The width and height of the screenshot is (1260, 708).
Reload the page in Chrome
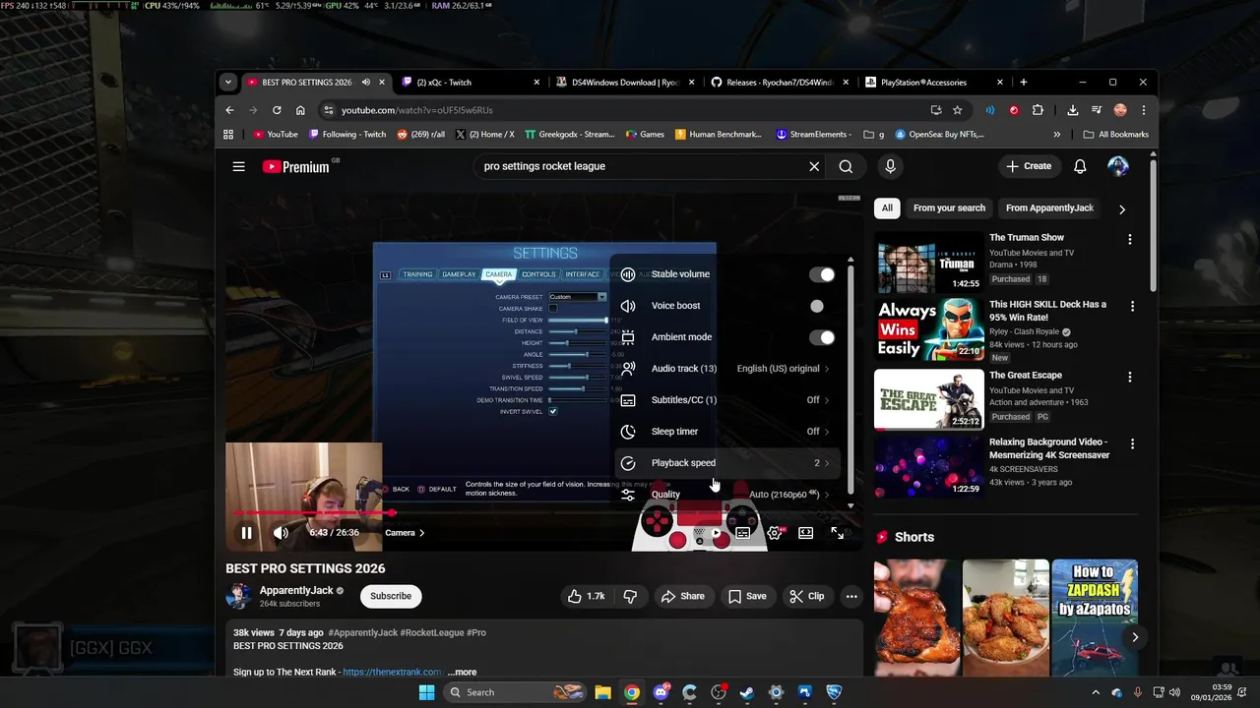point(277,110)
